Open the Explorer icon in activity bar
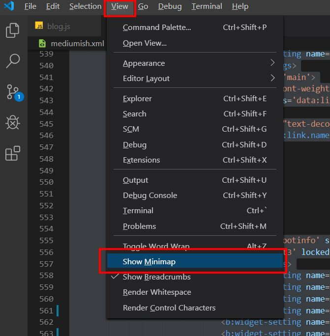 12,30
